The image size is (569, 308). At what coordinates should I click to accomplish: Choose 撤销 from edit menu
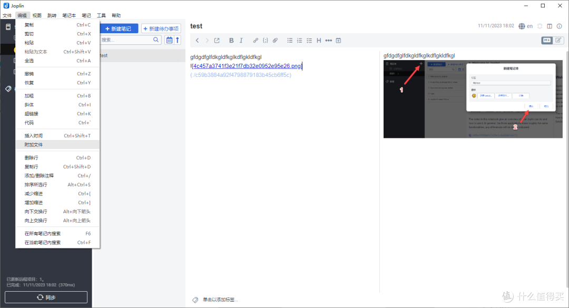point(57,74)
